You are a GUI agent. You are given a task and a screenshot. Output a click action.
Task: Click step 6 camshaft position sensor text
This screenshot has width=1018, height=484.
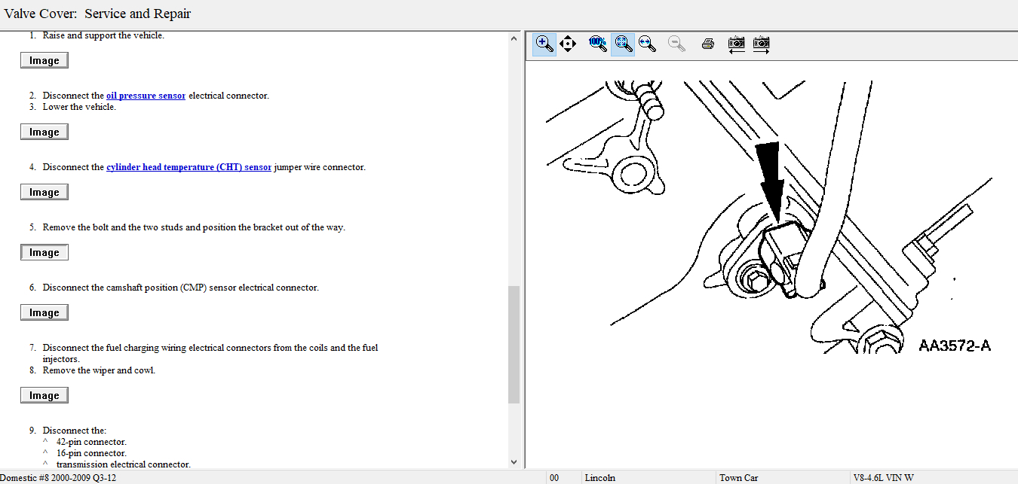point(180,288)
